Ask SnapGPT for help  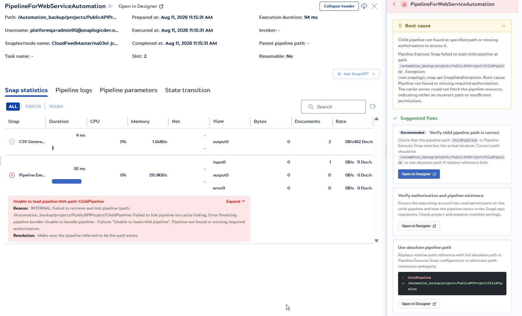[x=356, y=74]
